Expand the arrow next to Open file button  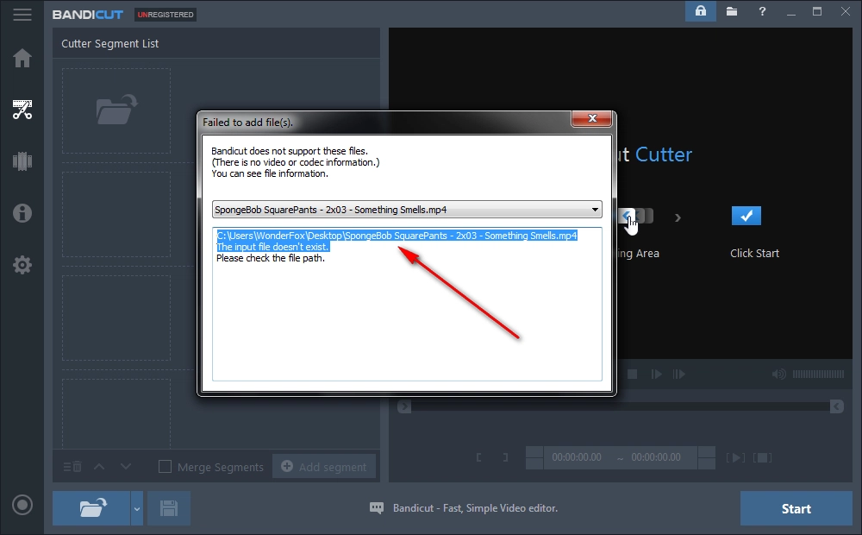[137, 508]
